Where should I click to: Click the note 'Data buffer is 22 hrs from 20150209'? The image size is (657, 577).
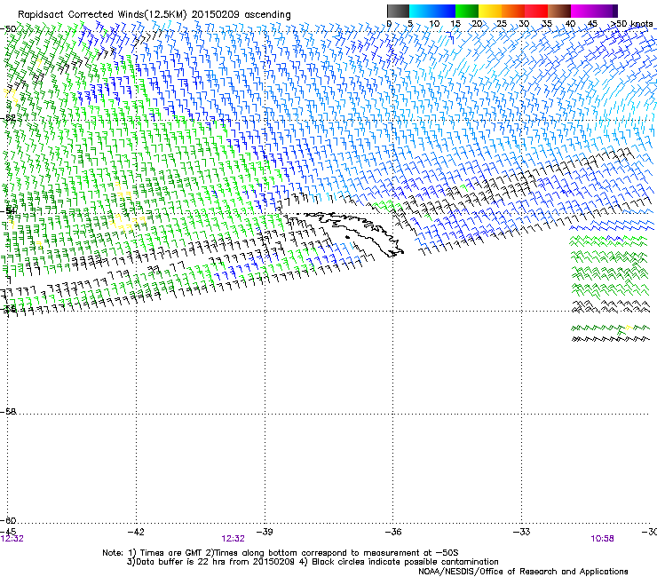[x=216, y=562]
